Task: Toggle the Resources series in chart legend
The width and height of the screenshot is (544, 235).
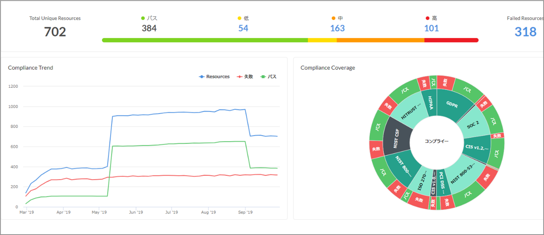Action: (x=215, y=77)
